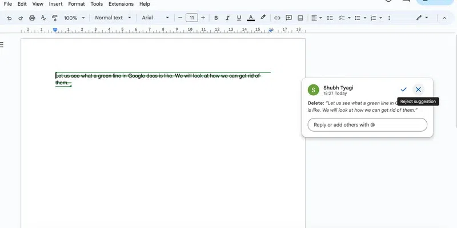Click the struck-through suggested deletion text
Screen dimensions: 457x228
click(x=158, y=79)
